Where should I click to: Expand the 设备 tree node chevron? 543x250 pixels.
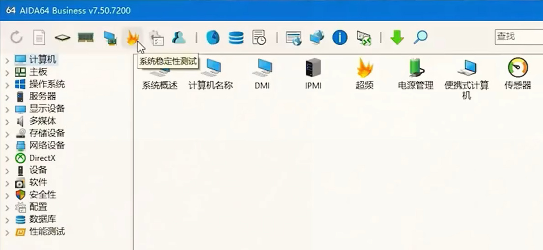point(7,171)
